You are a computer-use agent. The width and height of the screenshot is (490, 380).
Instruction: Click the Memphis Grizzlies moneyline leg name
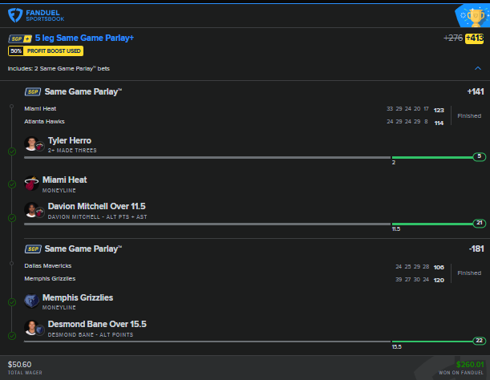click(x=78, y=297)
